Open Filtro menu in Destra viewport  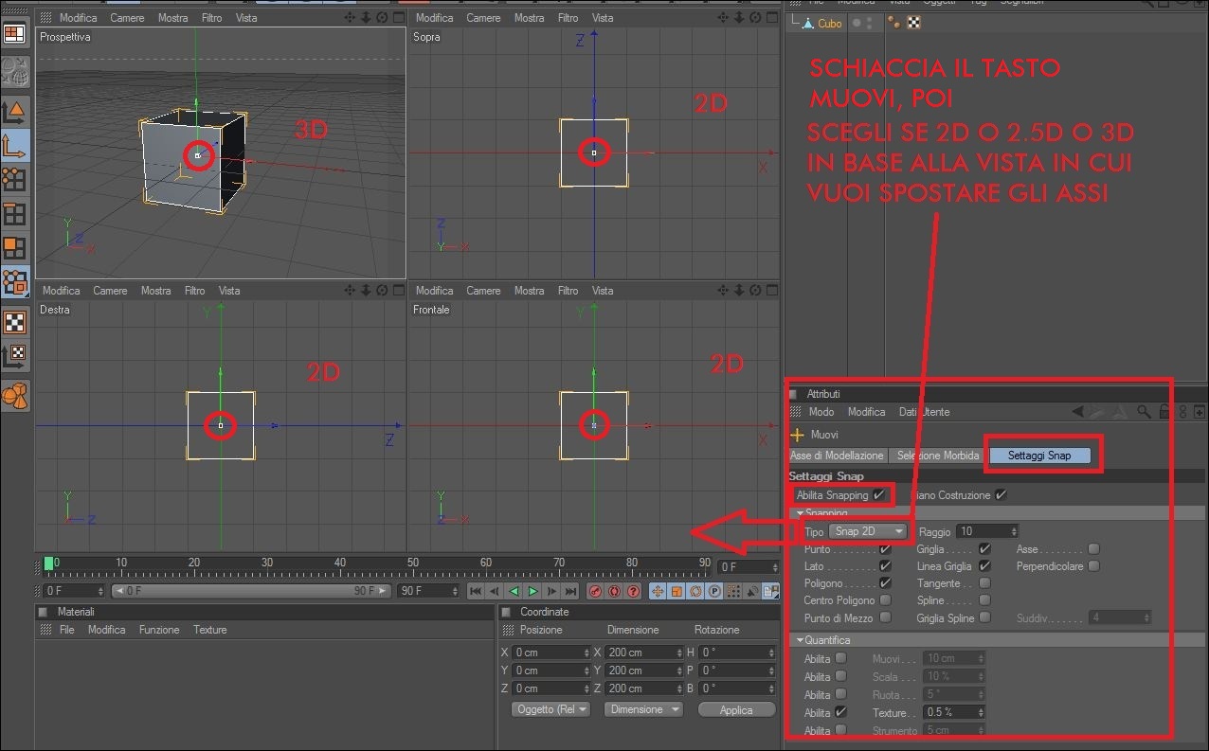click(194, 291)
